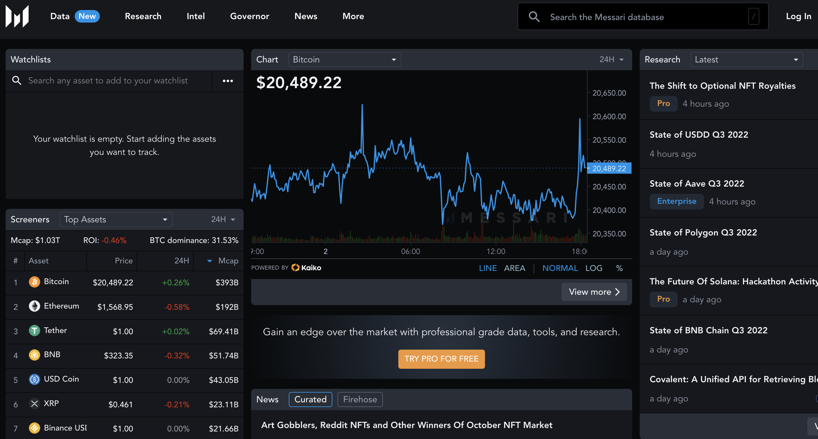The image size is (818, 439).
Task: Click the Bitcoin coin icon in the screener
Action: 34,282
